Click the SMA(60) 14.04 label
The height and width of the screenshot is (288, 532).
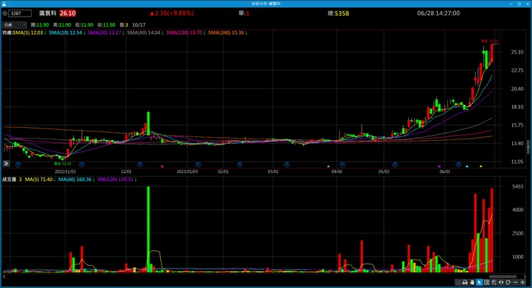point(145,33)
